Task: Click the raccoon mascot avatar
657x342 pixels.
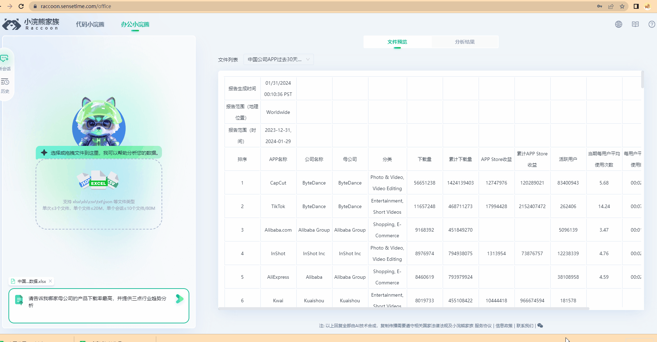Action: (x=99, y=122)
